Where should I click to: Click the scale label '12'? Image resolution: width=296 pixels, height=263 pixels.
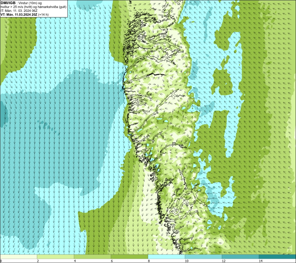(x=223, y=261)
